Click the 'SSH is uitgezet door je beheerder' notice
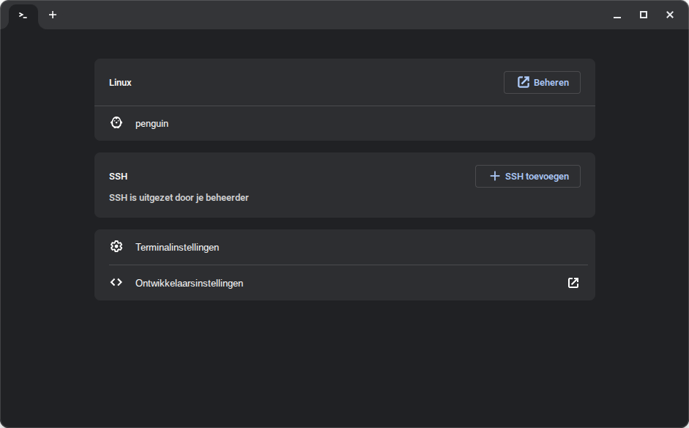Viewport: 689px width, 428px height. point(179,198)
